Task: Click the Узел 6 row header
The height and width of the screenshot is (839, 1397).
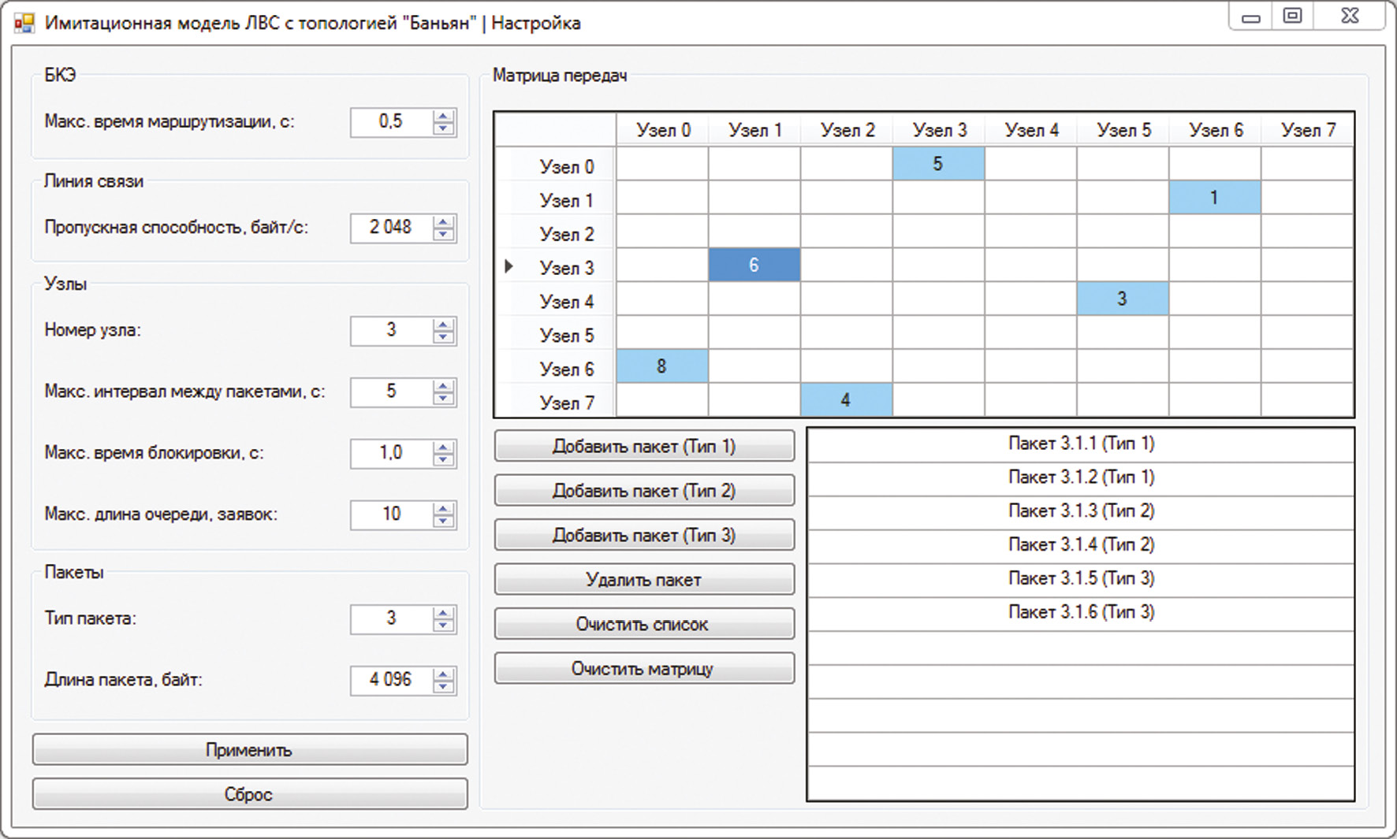Action: click(x=565, y=369)
